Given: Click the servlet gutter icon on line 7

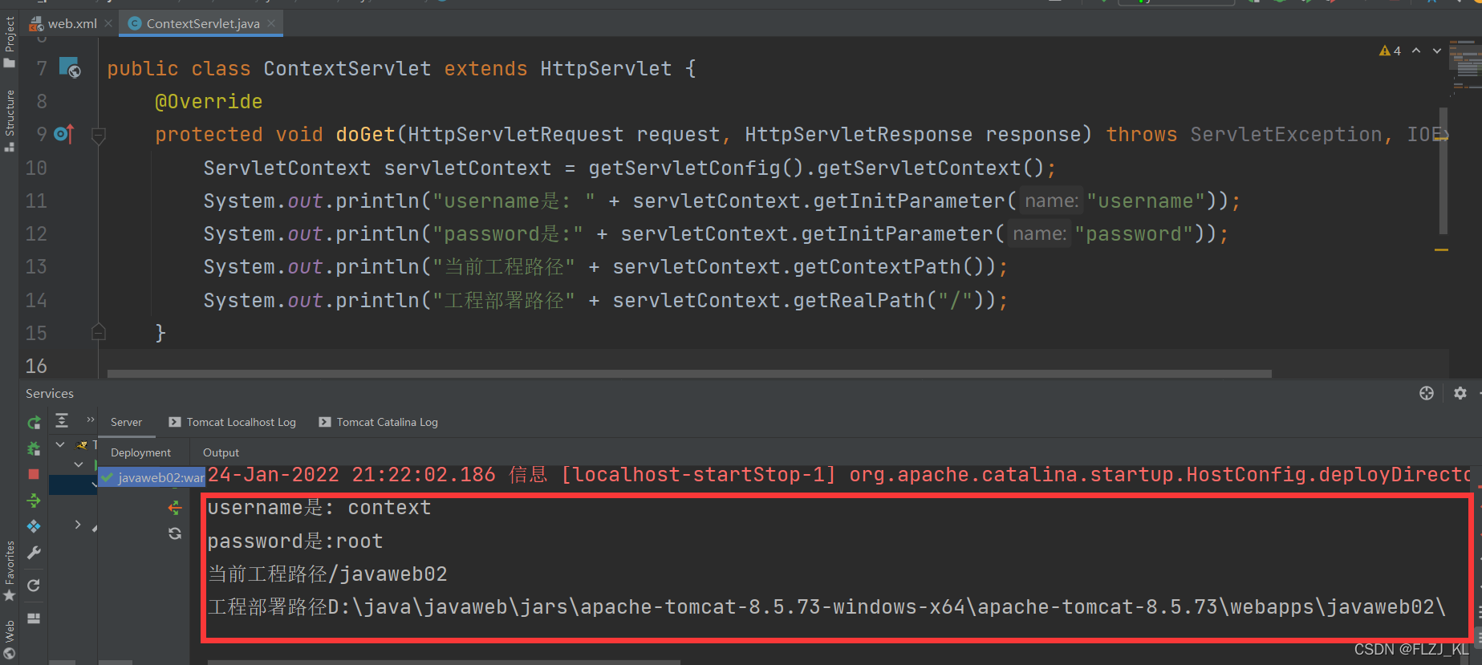Looking at the screenshot, I should pyautogui.click(x=70, y=67).
